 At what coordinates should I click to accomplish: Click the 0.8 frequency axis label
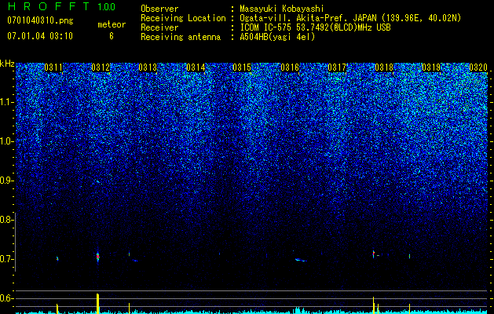pos(6,220)
